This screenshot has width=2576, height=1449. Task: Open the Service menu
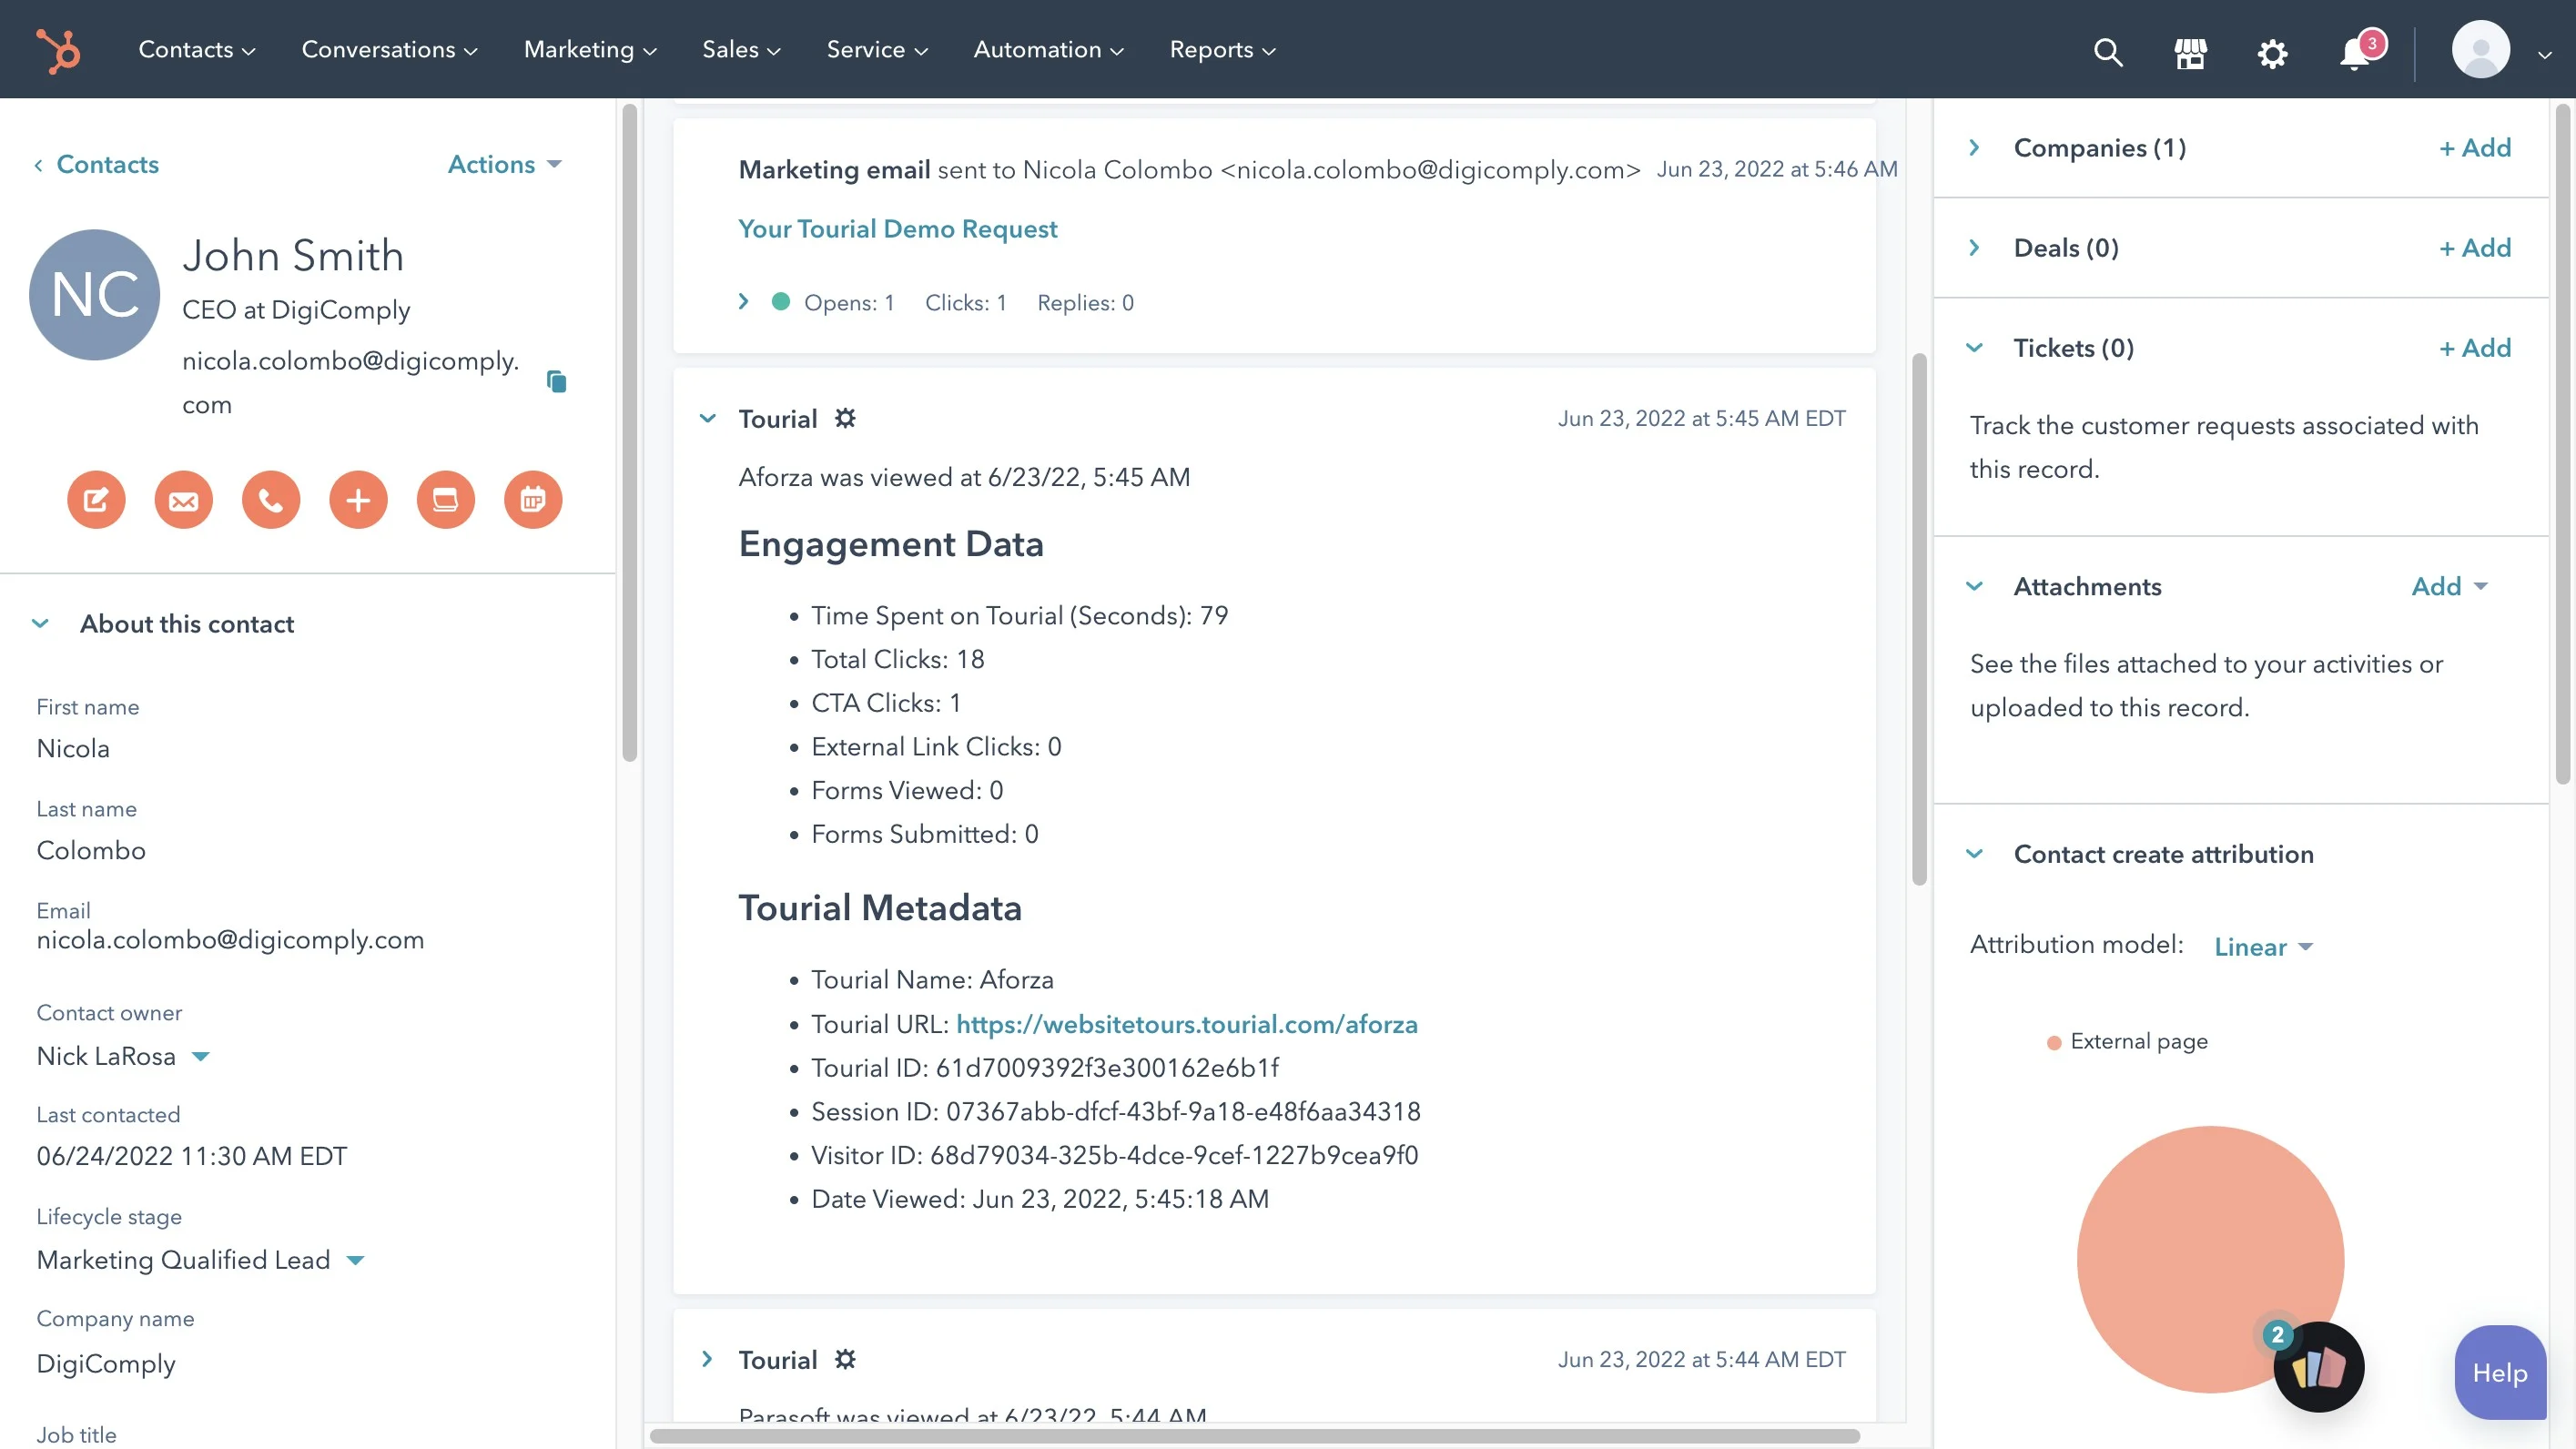click(877, 49)
